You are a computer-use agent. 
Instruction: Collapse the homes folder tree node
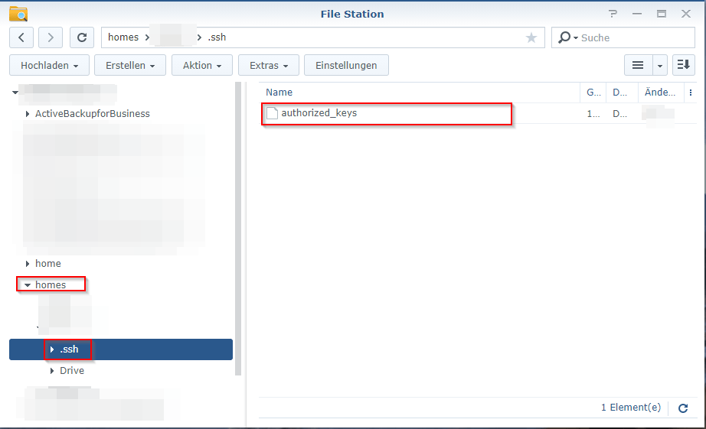(28, 285)
